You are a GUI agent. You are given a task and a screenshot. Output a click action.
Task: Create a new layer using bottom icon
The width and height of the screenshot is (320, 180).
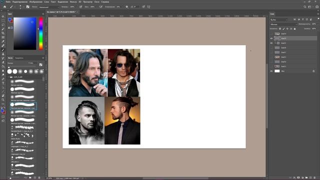point(310,178)
